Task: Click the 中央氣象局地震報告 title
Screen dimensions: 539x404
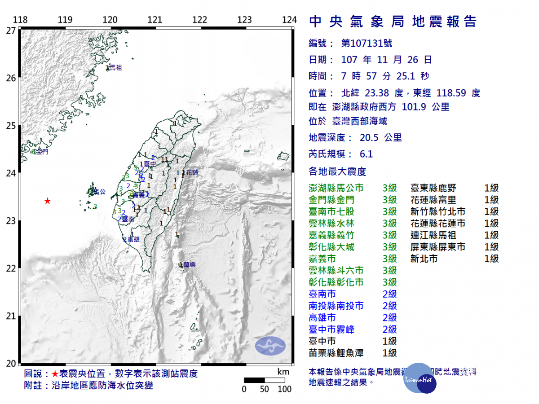Action: point(393,22)
